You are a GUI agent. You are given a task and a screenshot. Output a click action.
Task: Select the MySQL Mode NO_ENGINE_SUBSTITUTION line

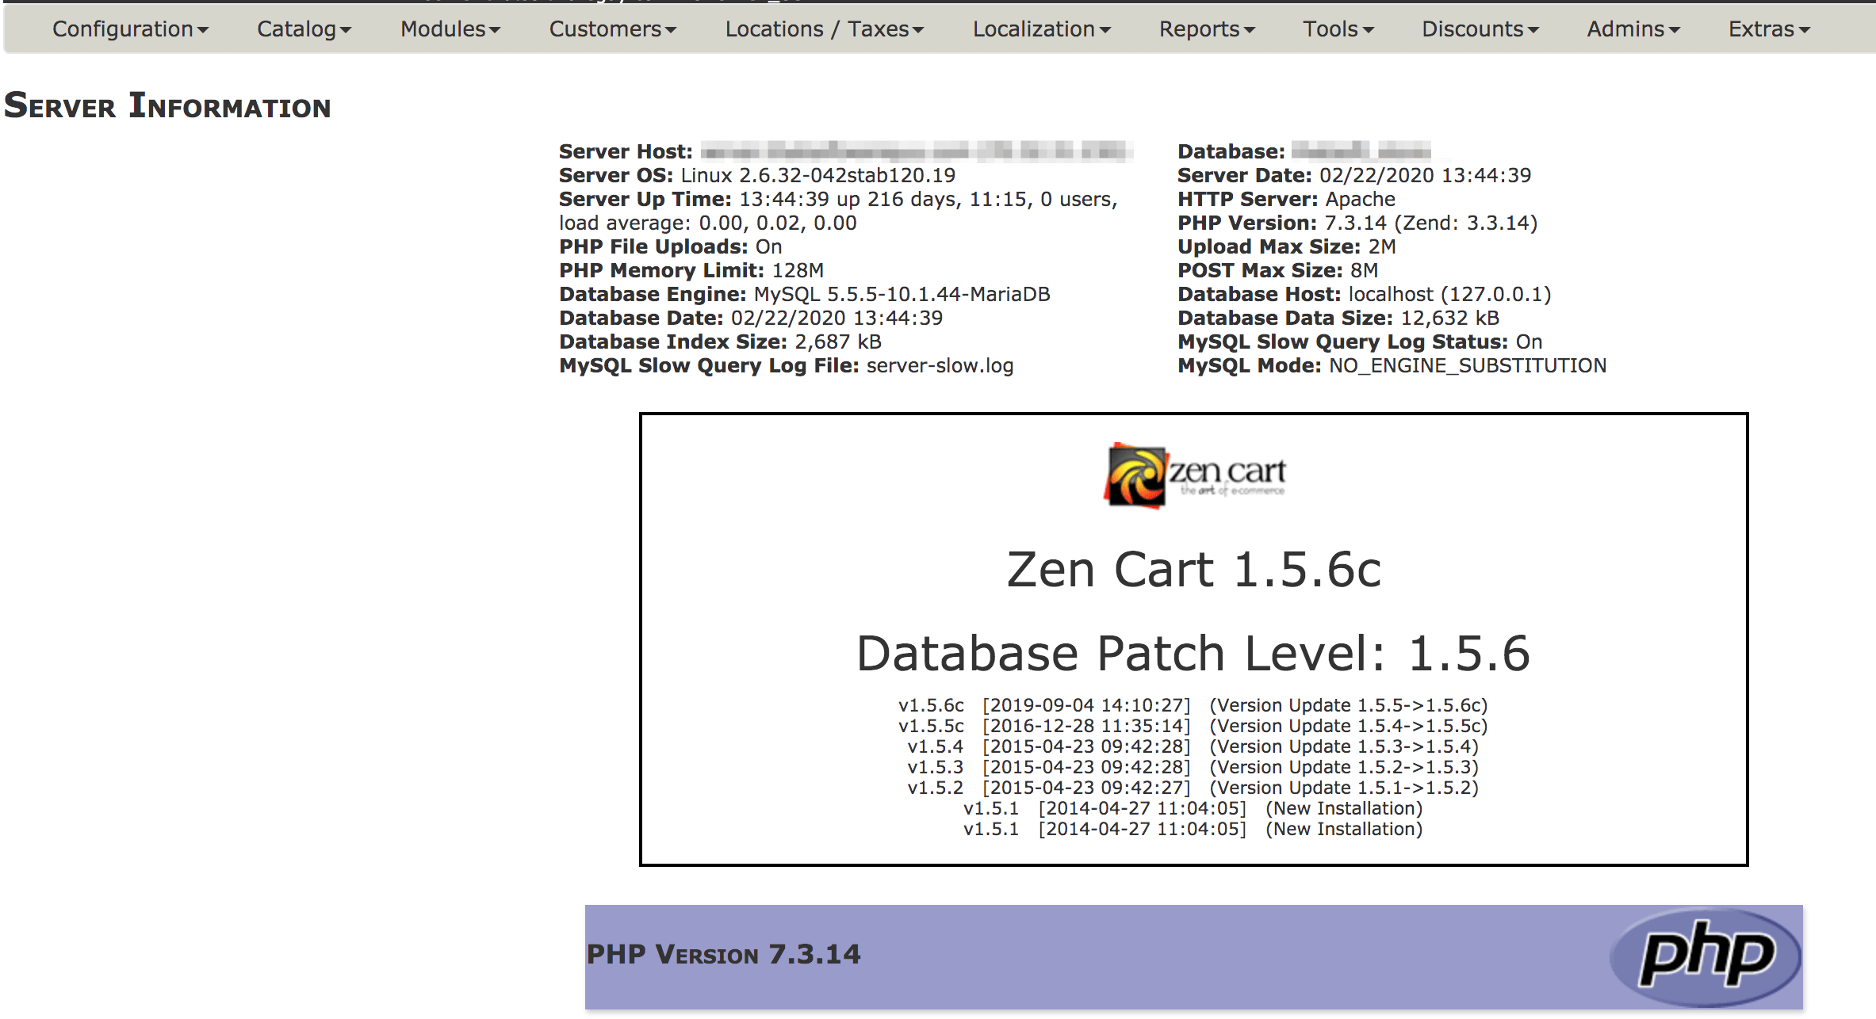coord(1392,365)
